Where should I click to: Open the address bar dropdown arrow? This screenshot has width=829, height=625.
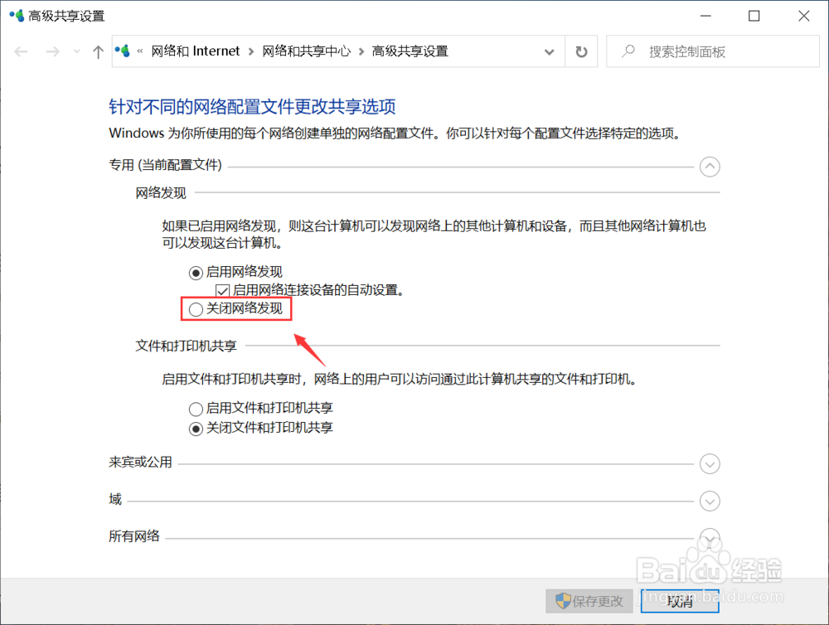tap(549, 51)
